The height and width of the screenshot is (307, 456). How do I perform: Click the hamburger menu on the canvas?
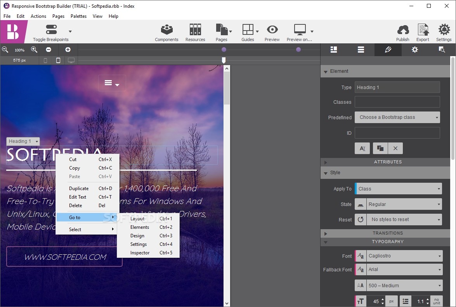coord(112,83)
